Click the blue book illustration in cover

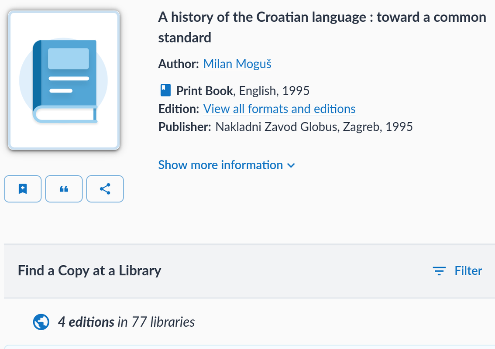pos(65,82)
